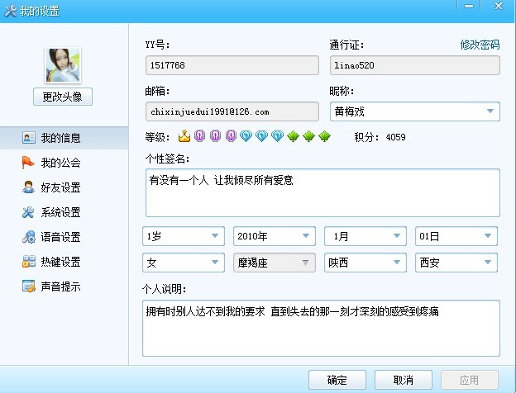Click the 声音提示 sound icon
This screenshot has width=516, height=393.
pyautogui.click(x=29, y=286)
